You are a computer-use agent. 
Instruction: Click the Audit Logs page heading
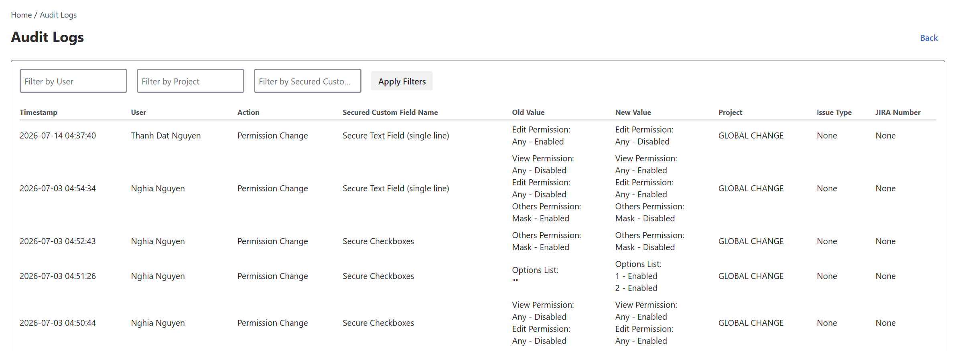pos(47,37)
